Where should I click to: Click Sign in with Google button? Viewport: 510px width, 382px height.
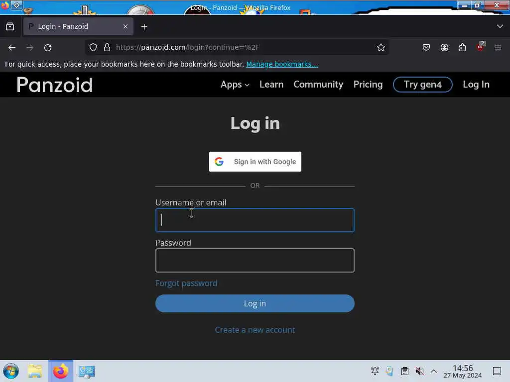pyautogui.click(x=255, y=162)
